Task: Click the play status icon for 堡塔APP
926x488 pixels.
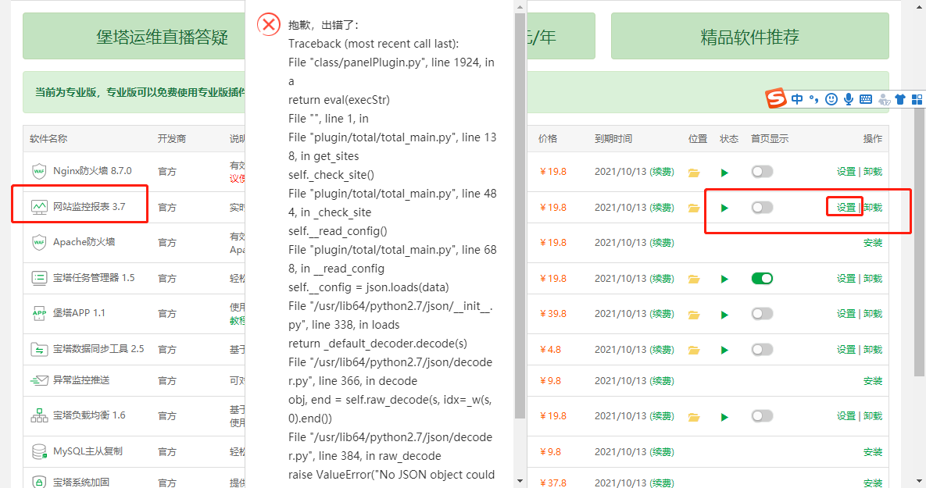Action: click(724, 315)
